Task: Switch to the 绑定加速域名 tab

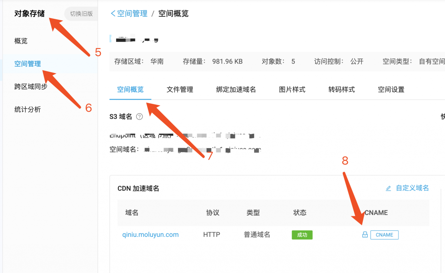Action: pyautogui.click(x=236, y=89)
